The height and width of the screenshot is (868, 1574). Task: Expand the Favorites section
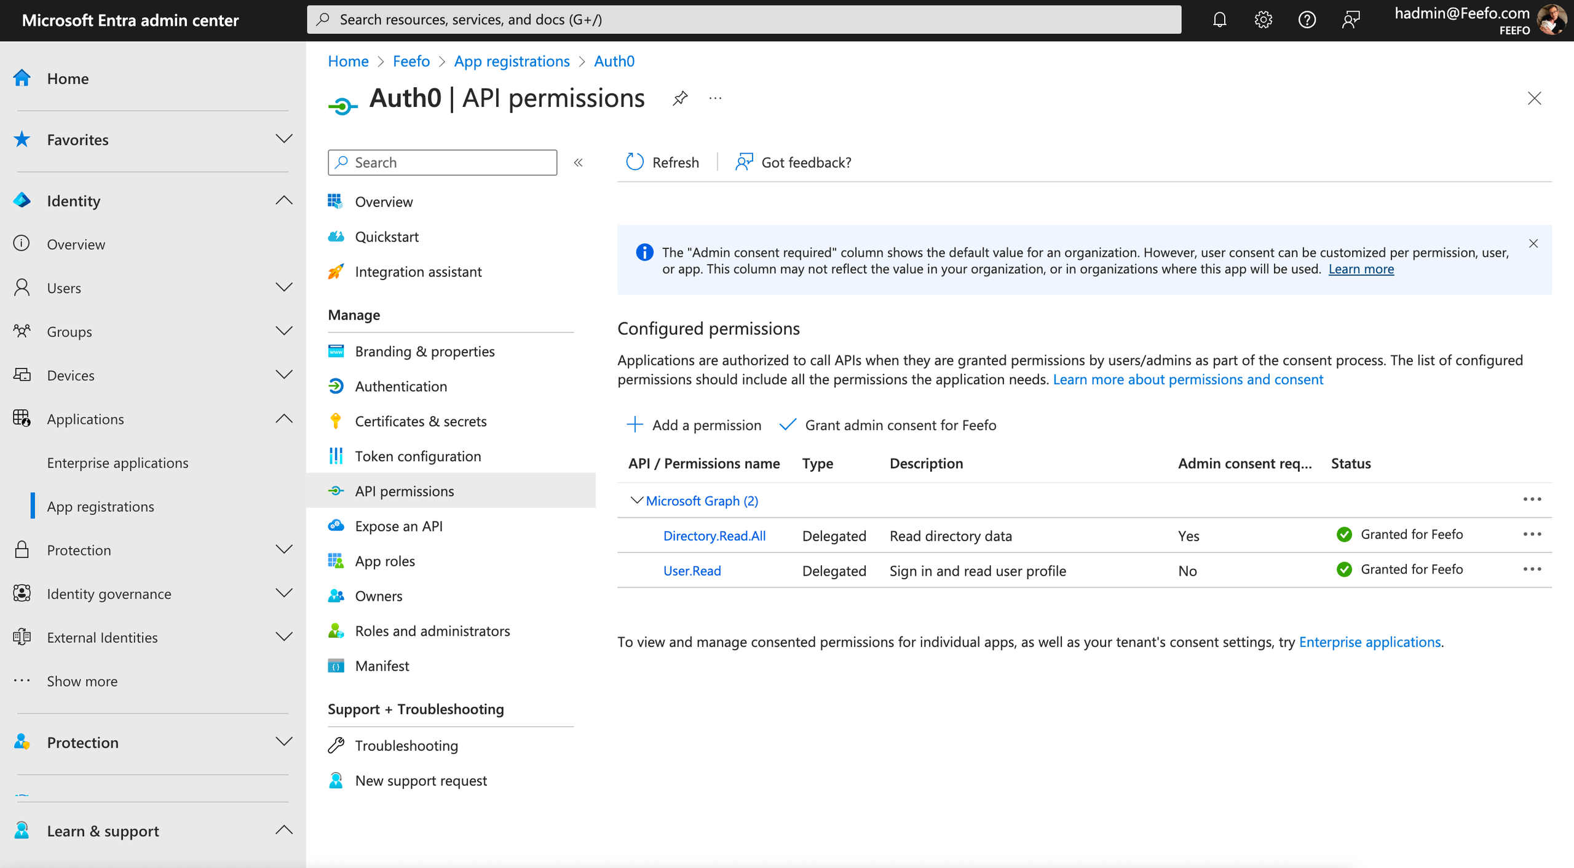pos(283,139)
